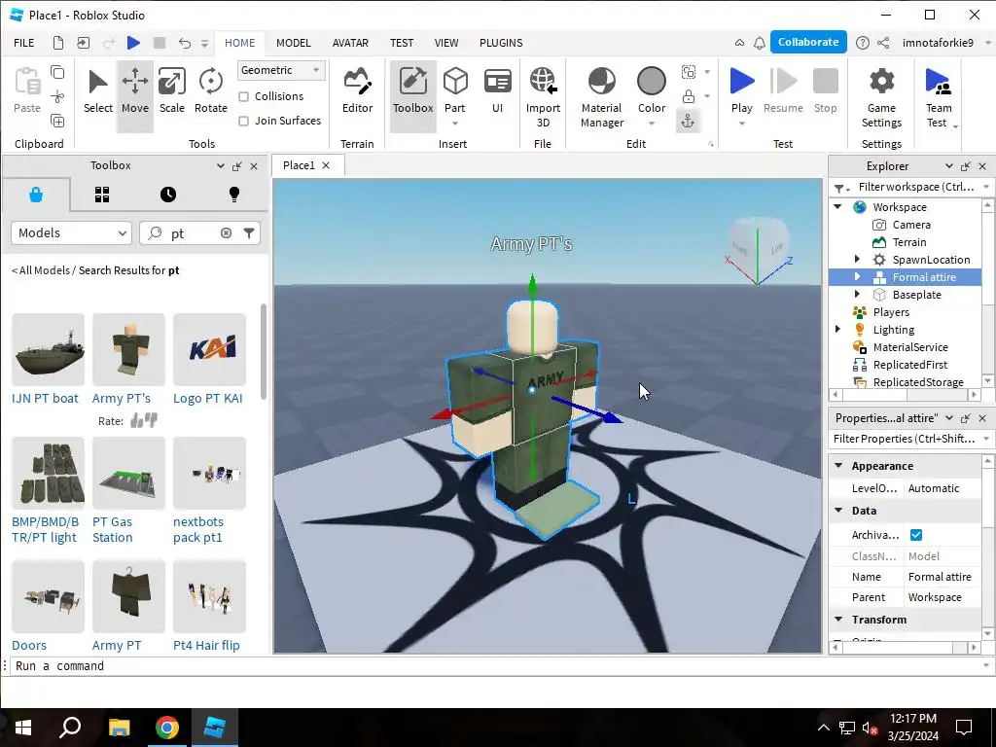Switch to the PLUGINS tab
The width and height of the screenshot is (996, 747).
(501, 43)
